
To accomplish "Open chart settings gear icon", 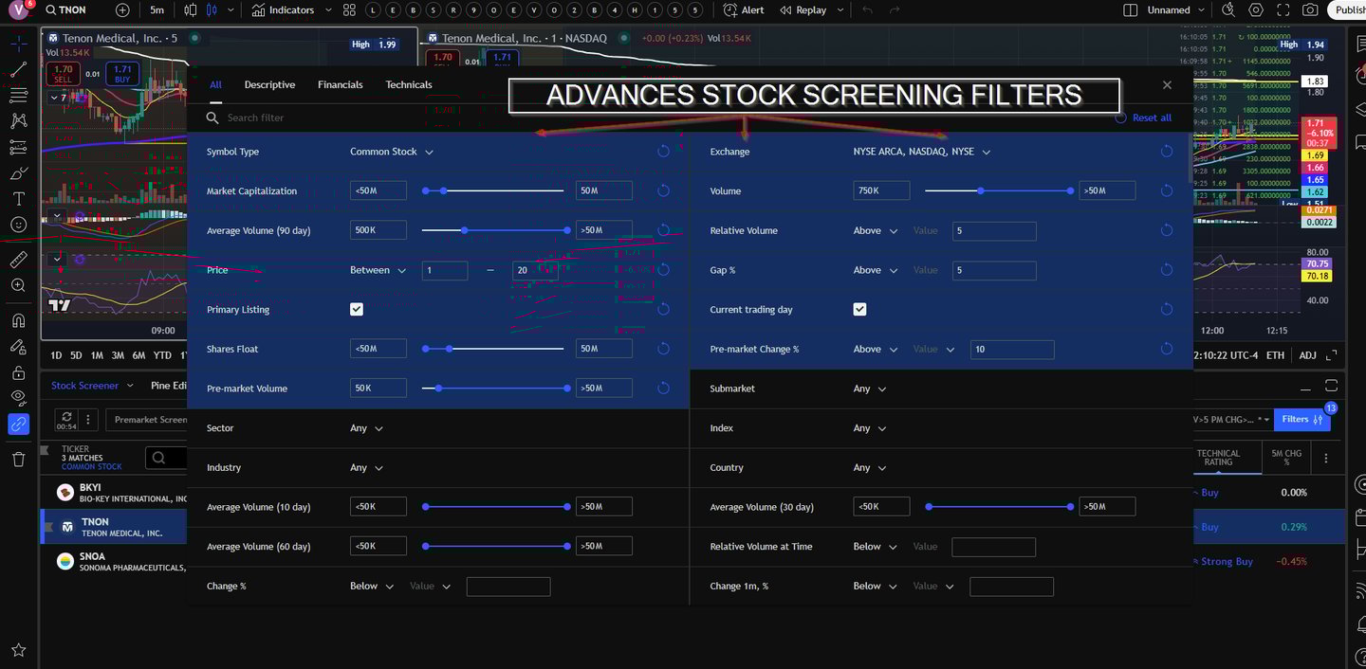I will pos(1256,9).
